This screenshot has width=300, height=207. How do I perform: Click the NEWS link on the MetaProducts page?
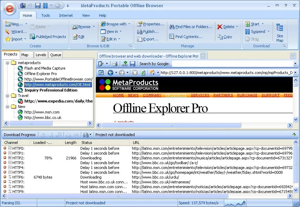[134, 95]
